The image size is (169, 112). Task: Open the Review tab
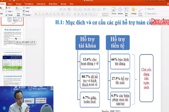64,4
